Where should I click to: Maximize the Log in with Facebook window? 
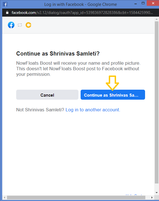[x=143, y=3]
